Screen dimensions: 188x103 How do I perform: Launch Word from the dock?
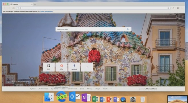coord(103,99)
